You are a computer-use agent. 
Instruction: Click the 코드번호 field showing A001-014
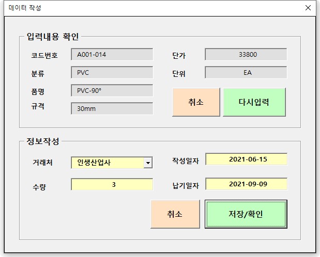pos(112,54)
